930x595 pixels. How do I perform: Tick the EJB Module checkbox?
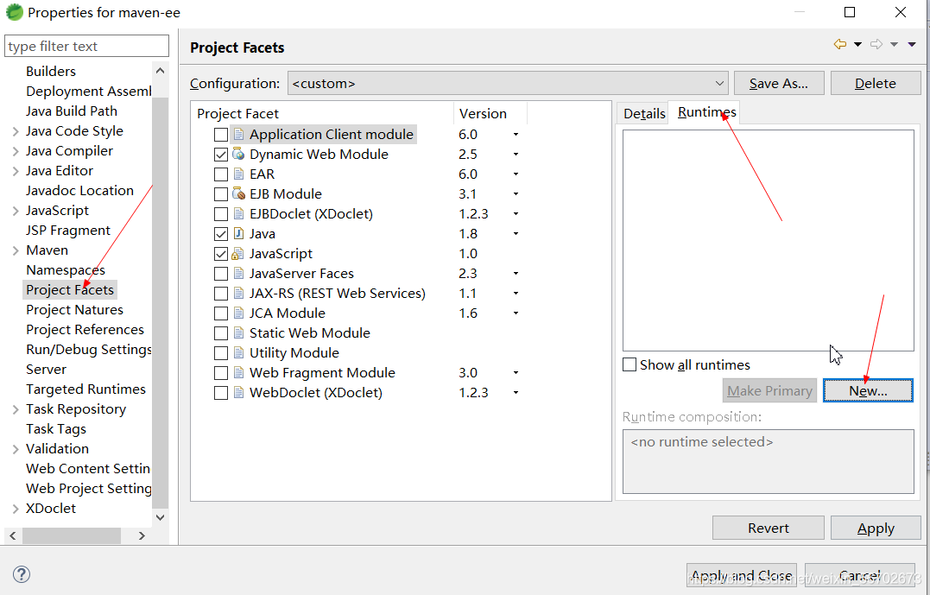221,194
